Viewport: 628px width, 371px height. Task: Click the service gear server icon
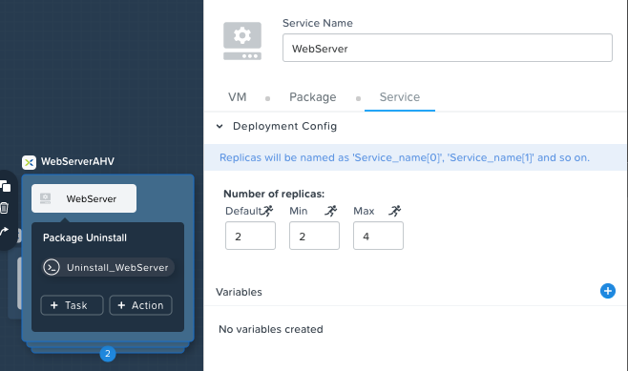[x=242, y=41]
